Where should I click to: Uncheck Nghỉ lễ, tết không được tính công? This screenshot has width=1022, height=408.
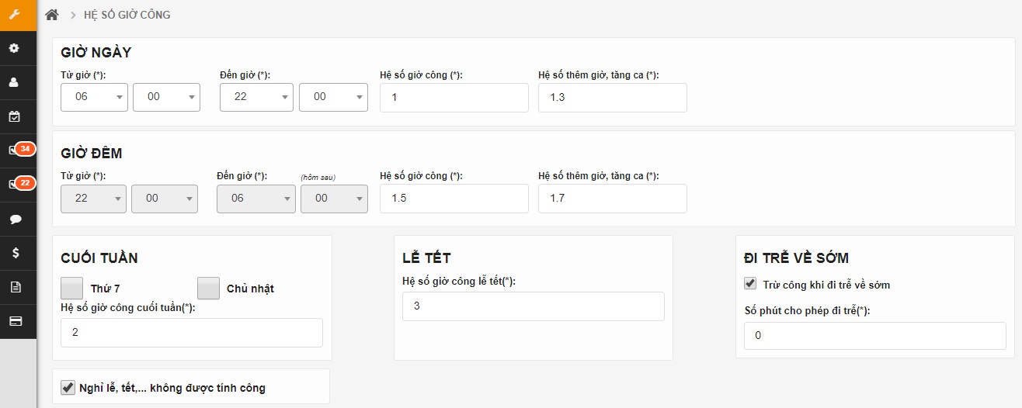tap(68, 387)
